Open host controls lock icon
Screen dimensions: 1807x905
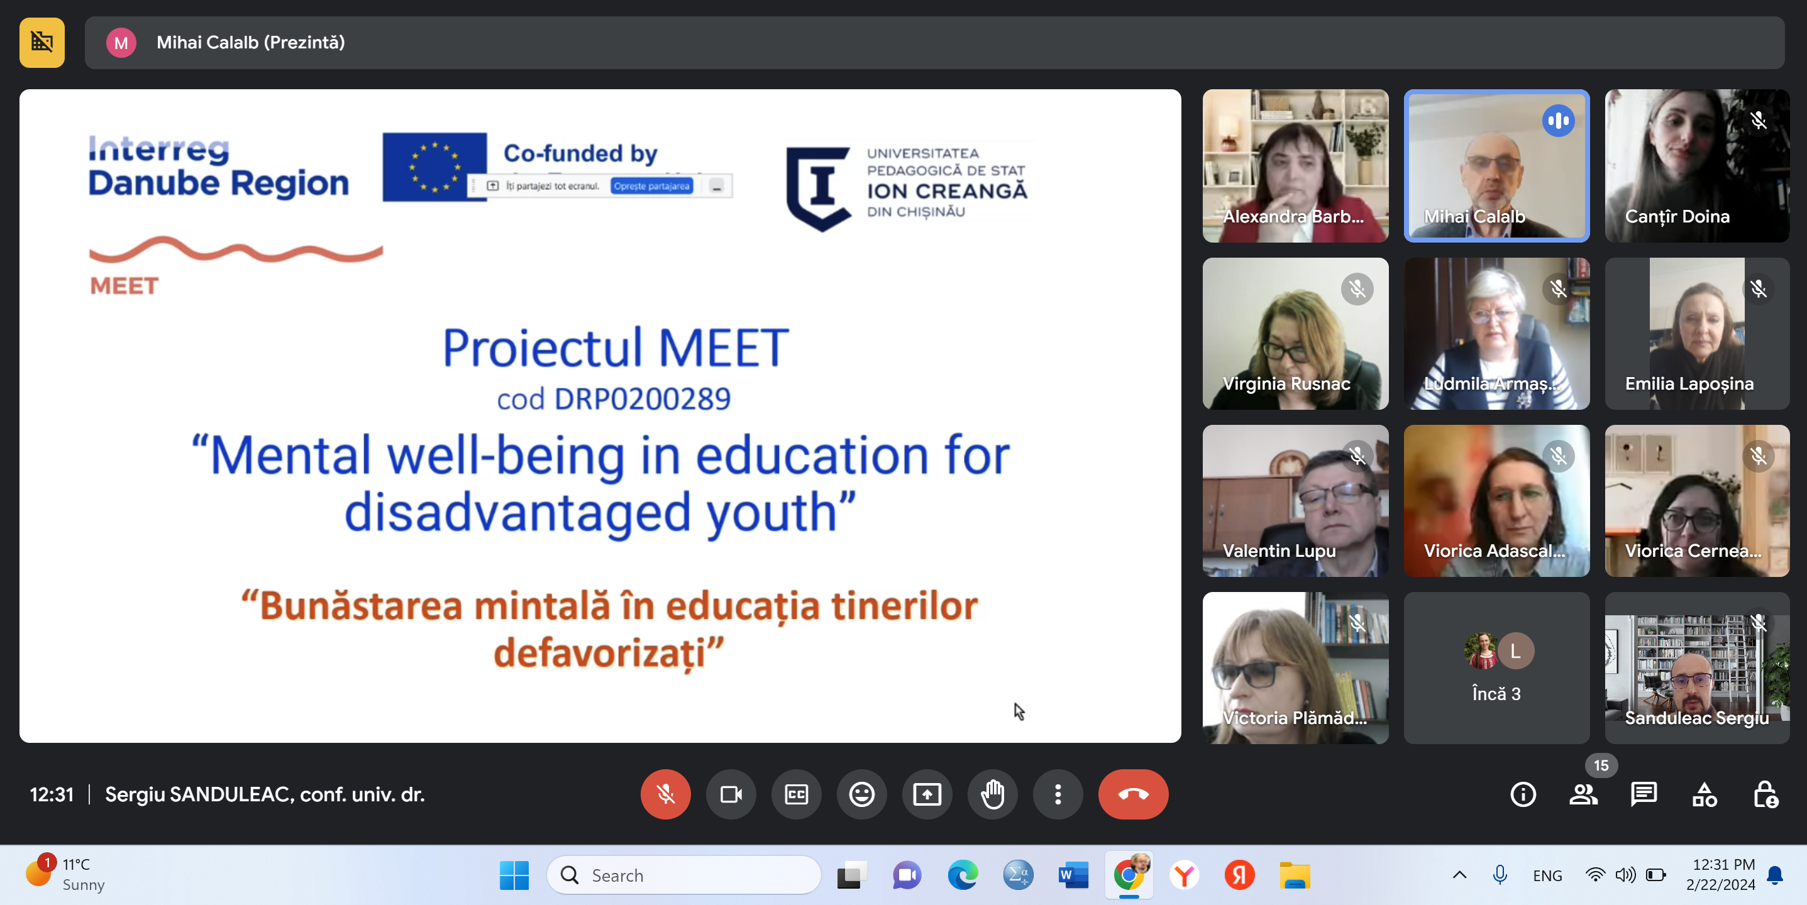1765,794
